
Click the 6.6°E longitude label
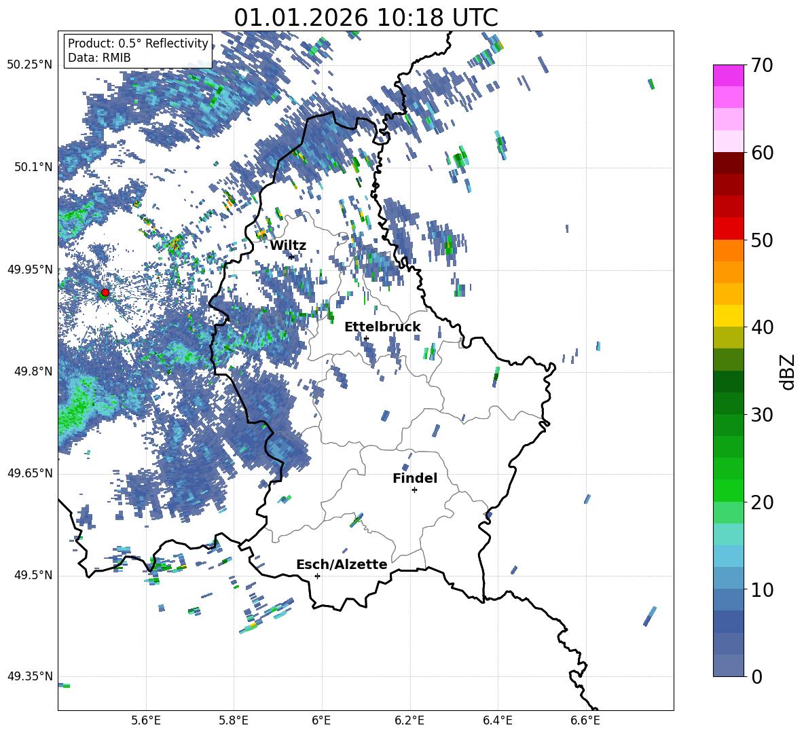click(585, 721)
